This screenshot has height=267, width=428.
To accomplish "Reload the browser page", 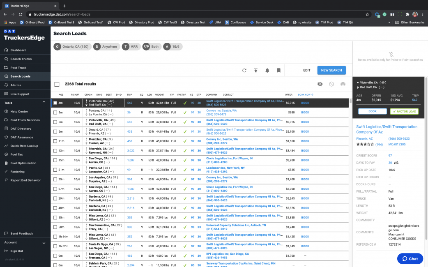I will tap(21, 14).
